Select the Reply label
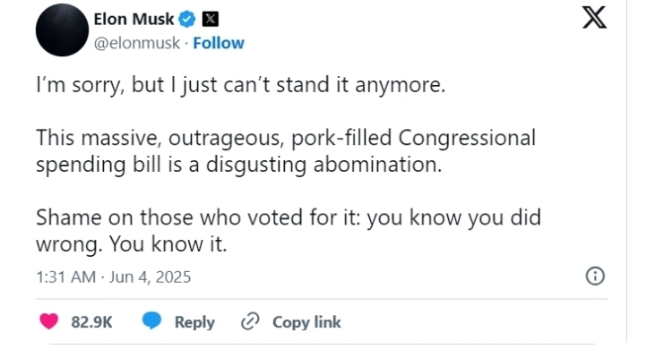This screenshot has width=664, height=349. click(194, 322)
